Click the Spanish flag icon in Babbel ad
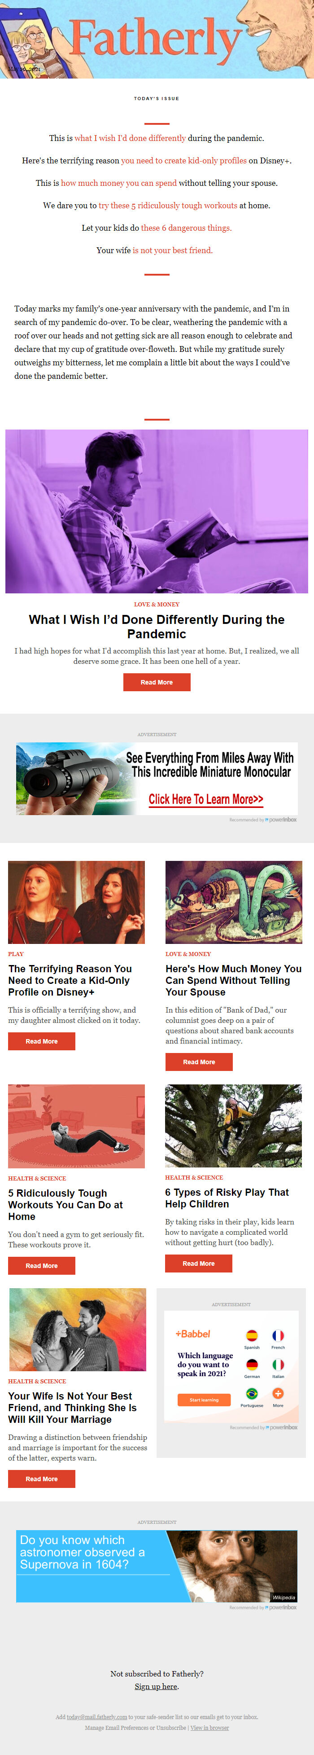314x1755 pixels. (x=251, y=1335)
